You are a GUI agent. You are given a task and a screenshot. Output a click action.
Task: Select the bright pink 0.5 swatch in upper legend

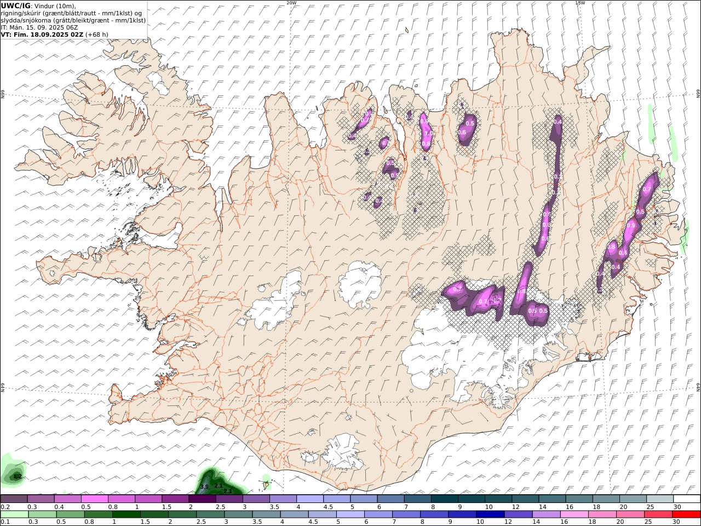click(94, 499)
